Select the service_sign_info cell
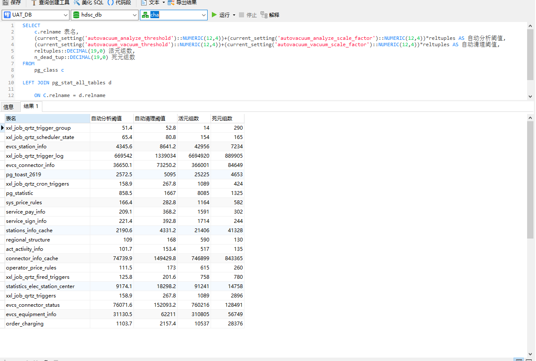Image resolution: width=536 pixels, height=361 pixels. pos(47,221)
